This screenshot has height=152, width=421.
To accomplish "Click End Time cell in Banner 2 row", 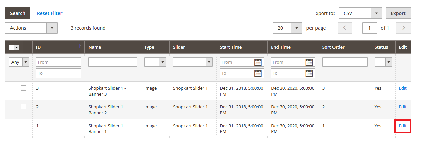I will (x=293, y=110).
